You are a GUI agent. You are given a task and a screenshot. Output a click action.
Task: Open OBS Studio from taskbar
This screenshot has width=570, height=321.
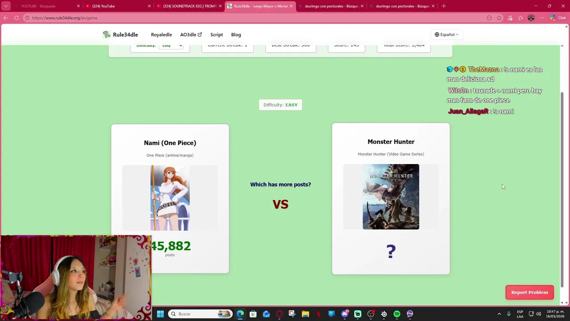tap(370, 314)
